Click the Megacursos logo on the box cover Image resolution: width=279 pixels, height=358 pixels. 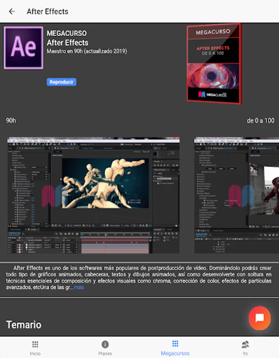pos(212,95)
